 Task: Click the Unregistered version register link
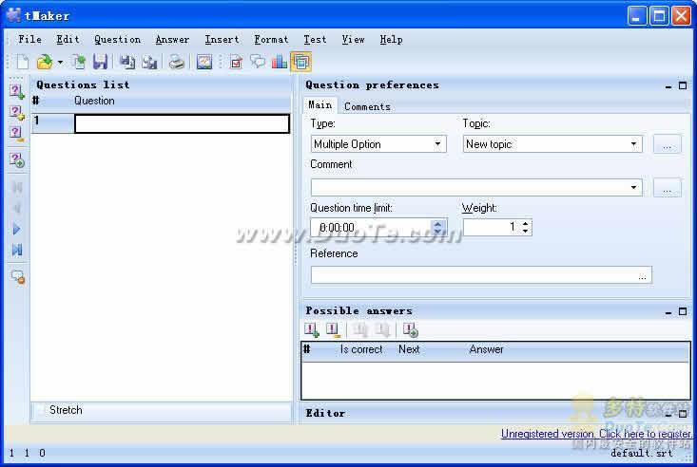coord(596,434)
